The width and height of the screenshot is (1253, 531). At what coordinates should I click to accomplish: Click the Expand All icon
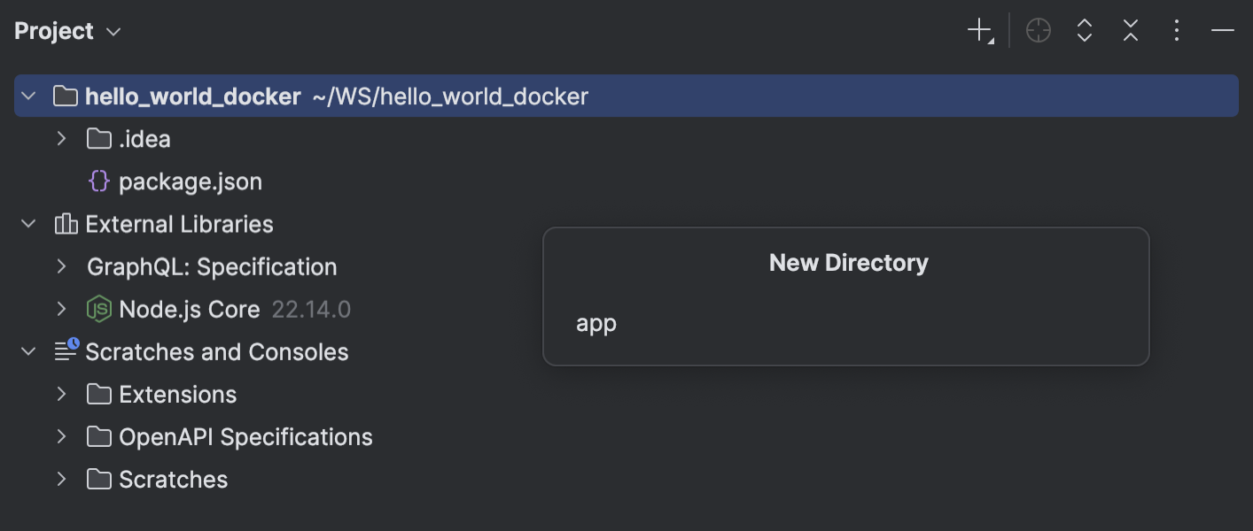[1084, 30]
